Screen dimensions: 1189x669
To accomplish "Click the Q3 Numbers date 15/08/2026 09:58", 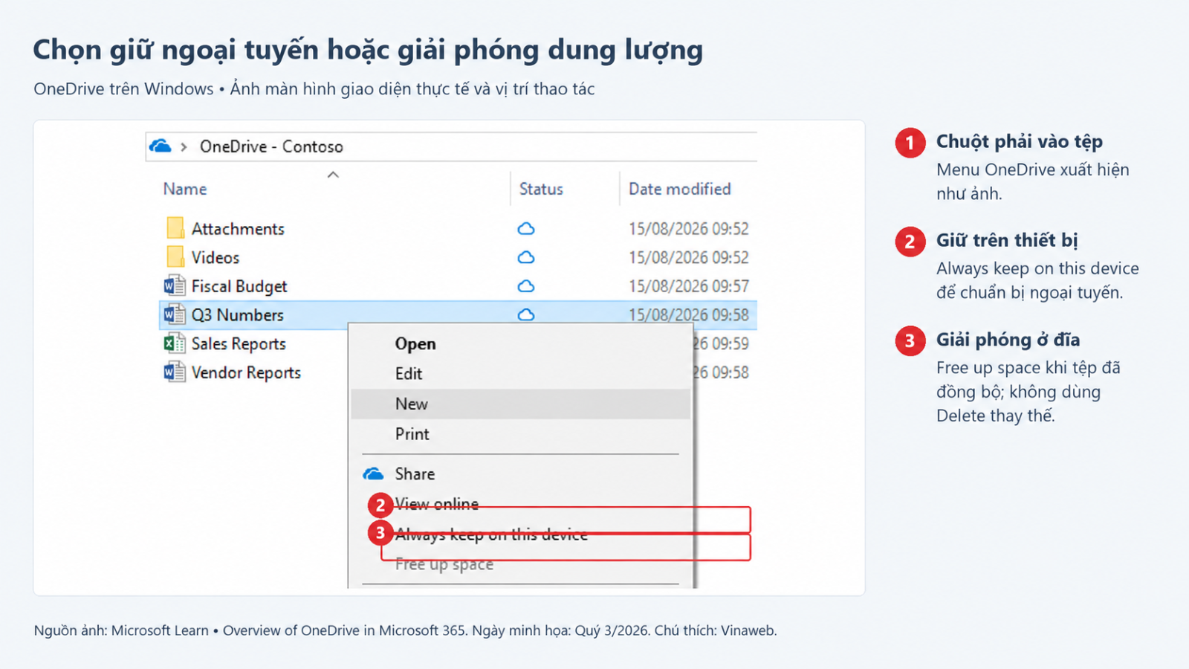I will (x=689, y=314).
